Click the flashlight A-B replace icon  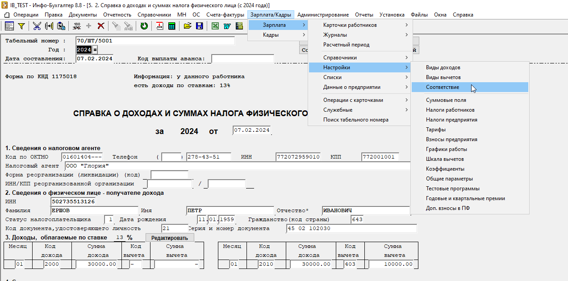[x=129, y=26]
